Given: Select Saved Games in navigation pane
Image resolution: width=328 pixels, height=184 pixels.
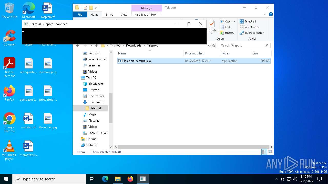Looking at the screenshot, I should click(94, 59).
